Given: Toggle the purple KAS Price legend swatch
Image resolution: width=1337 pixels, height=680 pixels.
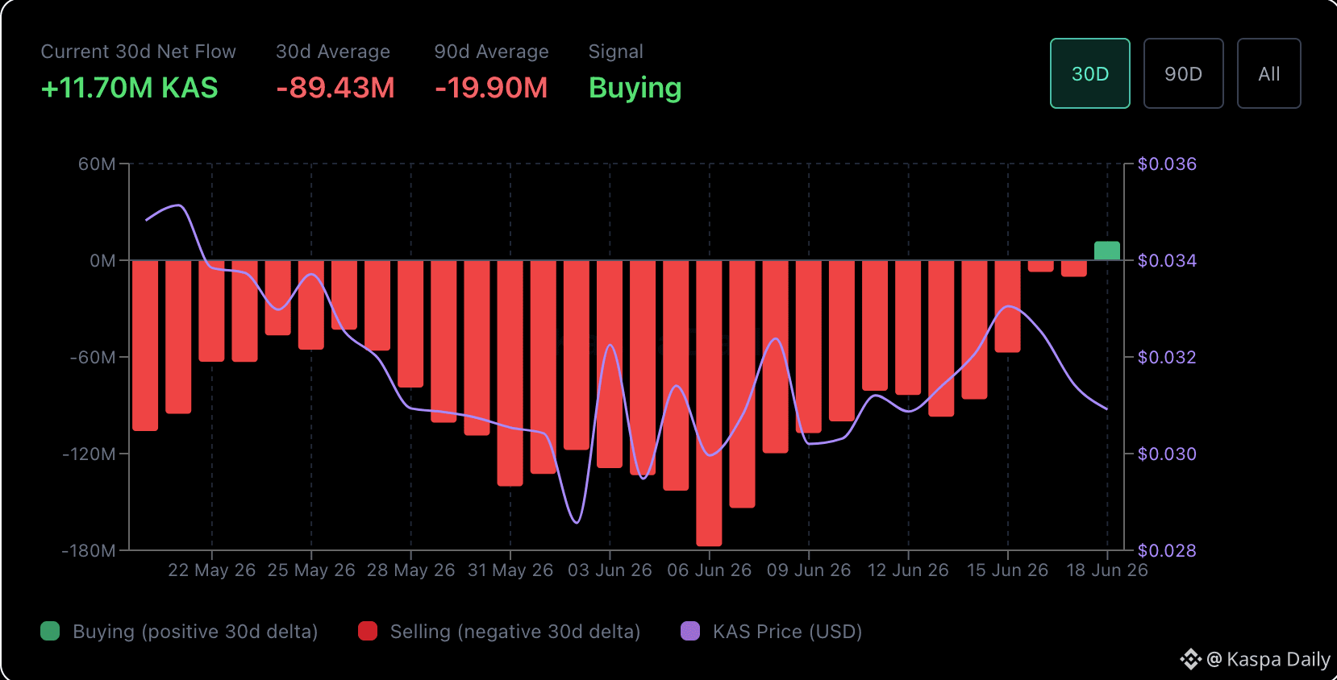Looking at the screenshot, I should coord(690,631).
